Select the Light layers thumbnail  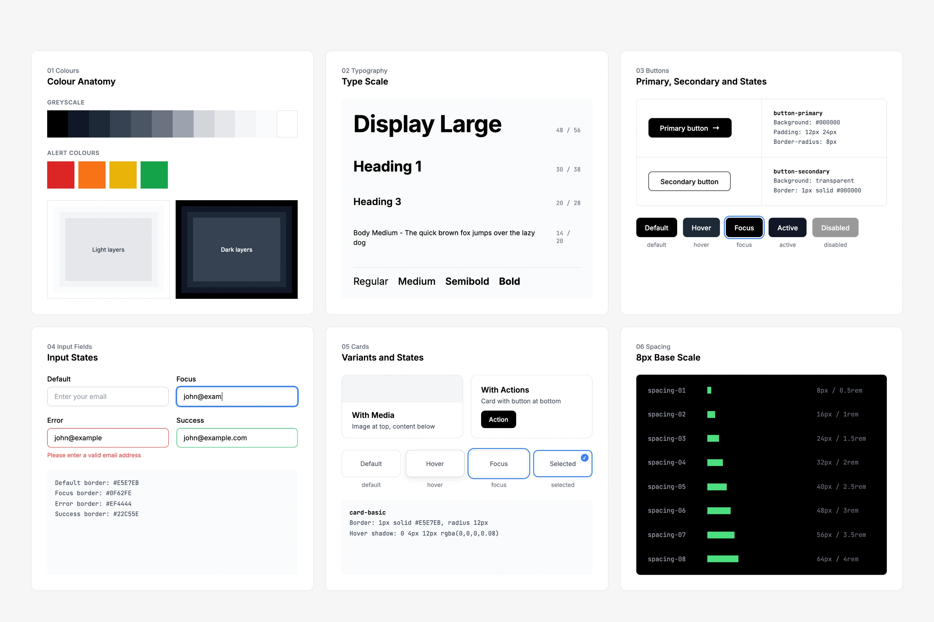[x=109, y=250]
